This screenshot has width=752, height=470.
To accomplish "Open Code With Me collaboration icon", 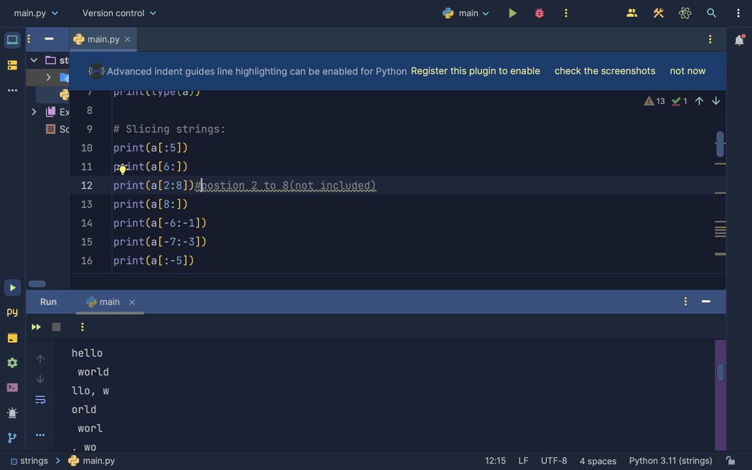I will [632, 13].
